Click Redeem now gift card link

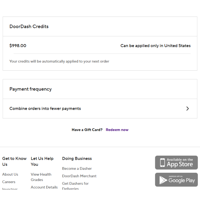click(x=117, y=130)
